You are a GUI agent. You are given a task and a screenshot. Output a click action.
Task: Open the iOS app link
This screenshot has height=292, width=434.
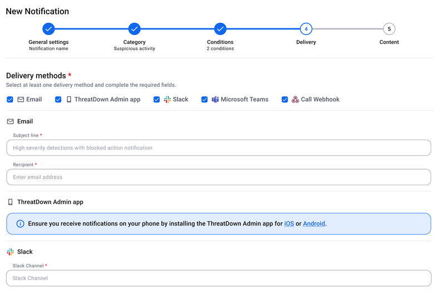[x=289, y=224]
